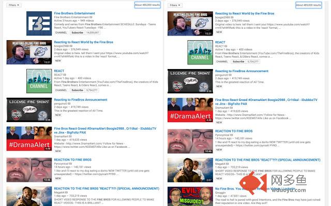Open Reacting to React World title, left pane
This screenshot has width=331, height=206.
83,42
